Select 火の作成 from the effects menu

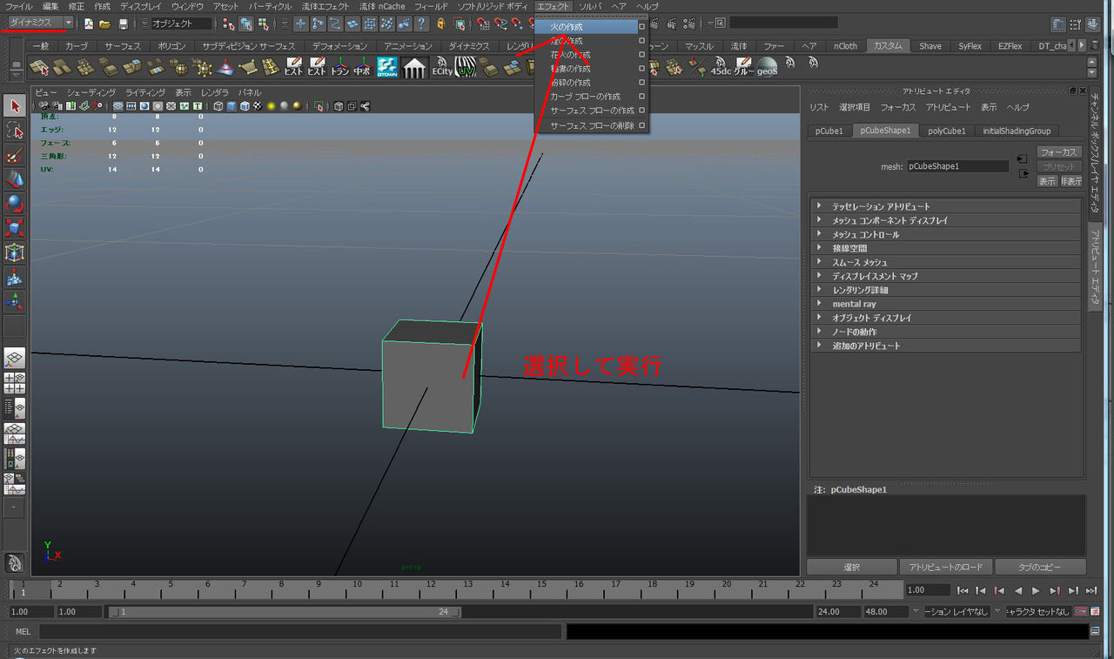click(567, 27)
